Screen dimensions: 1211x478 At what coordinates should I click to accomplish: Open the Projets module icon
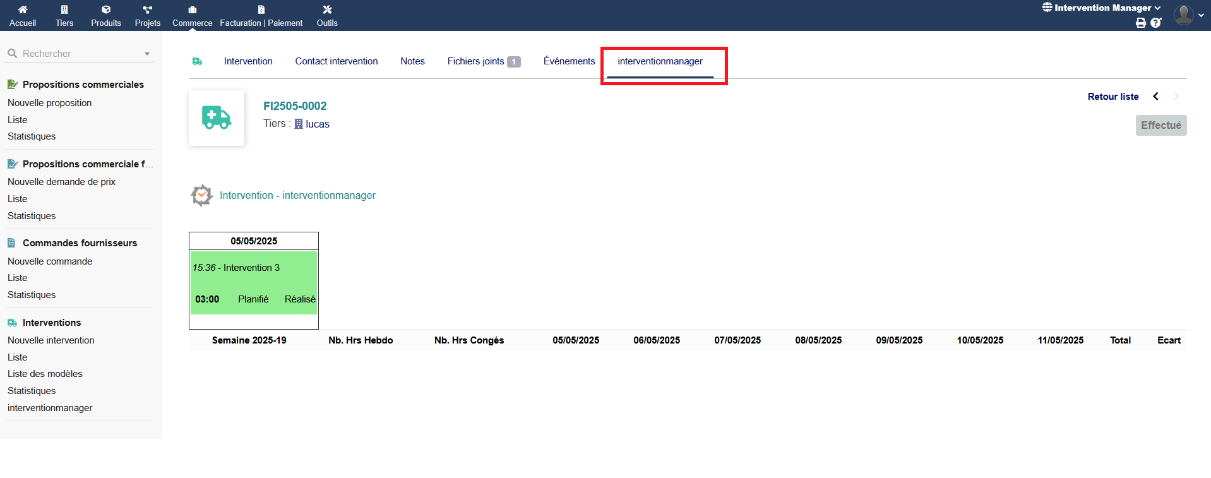[x=147, y=10]
